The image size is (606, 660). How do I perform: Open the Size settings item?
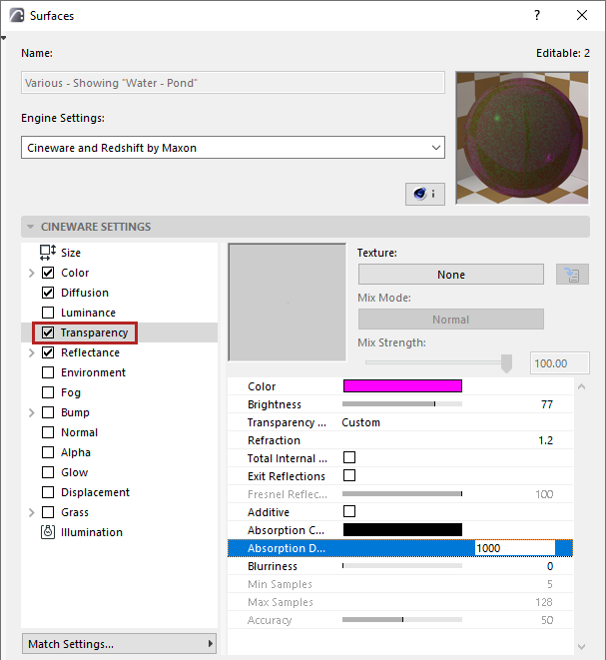pos(70,253)
